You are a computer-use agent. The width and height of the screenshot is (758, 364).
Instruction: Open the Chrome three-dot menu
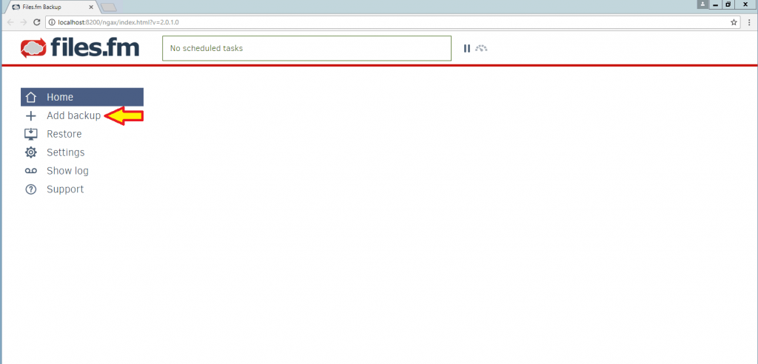coord(748,22)
